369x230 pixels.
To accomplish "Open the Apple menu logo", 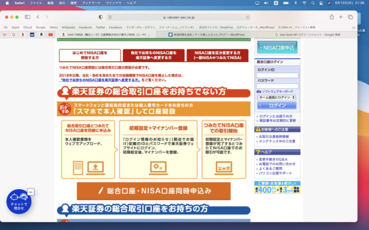I will click(x=7, y=3).
